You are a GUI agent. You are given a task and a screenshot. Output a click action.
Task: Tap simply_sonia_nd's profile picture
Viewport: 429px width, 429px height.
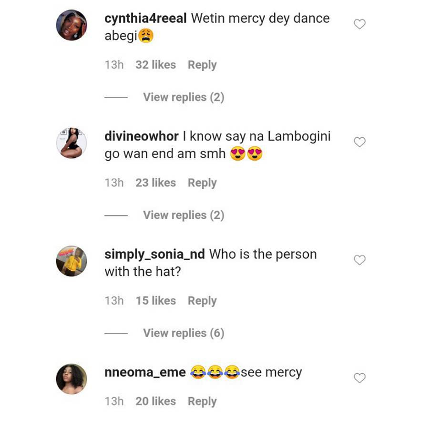(71, 261)
